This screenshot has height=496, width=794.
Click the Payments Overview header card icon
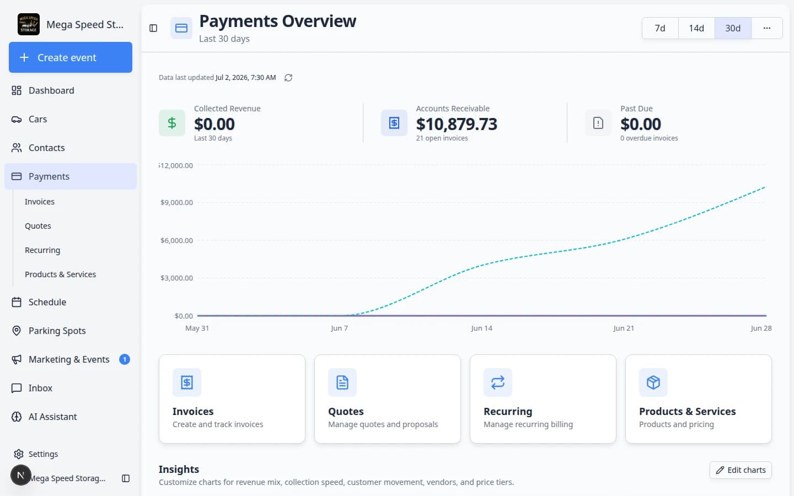click(x=181, y=28)
